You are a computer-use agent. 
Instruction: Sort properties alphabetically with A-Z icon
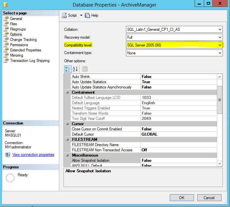click(x=75, y=69)
